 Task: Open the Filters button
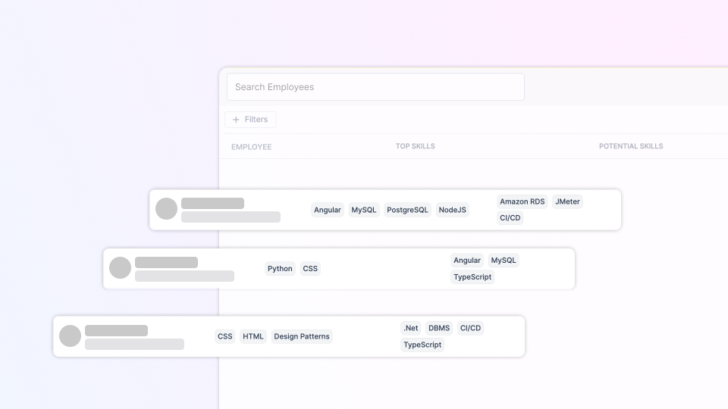pyautogui.click(x=250, y=120)
